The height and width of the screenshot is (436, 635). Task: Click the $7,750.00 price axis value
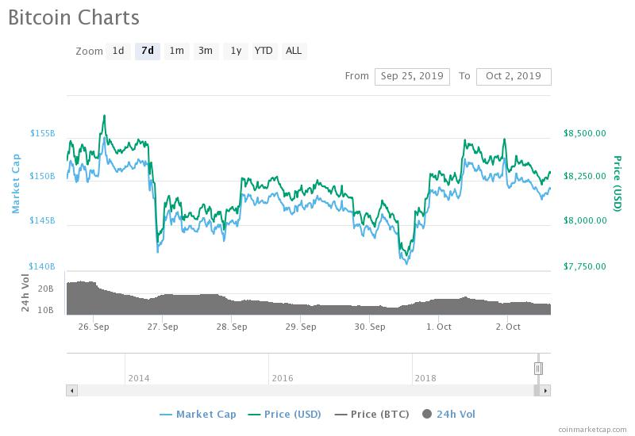[x=585, y=266]
